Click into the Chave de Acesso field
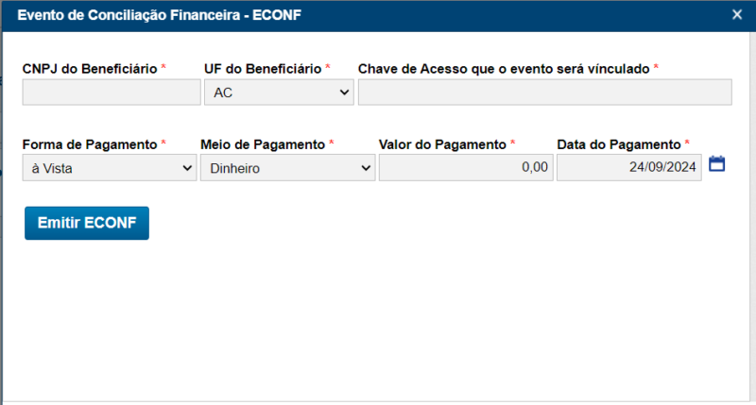Viewport: 756px width, 405px height. coord(544,93)
